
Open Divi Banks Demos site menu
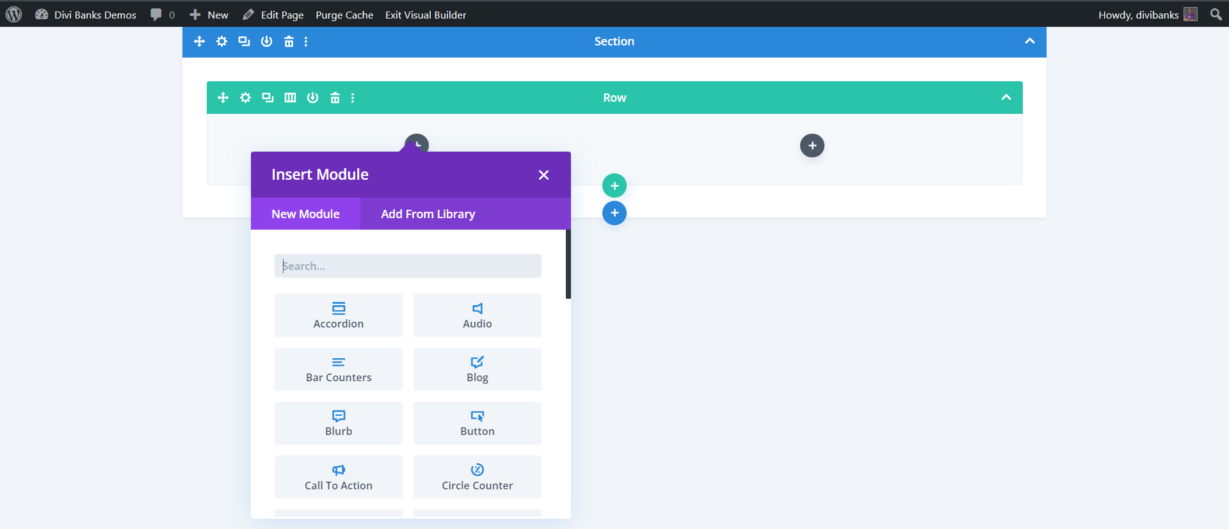86,15
